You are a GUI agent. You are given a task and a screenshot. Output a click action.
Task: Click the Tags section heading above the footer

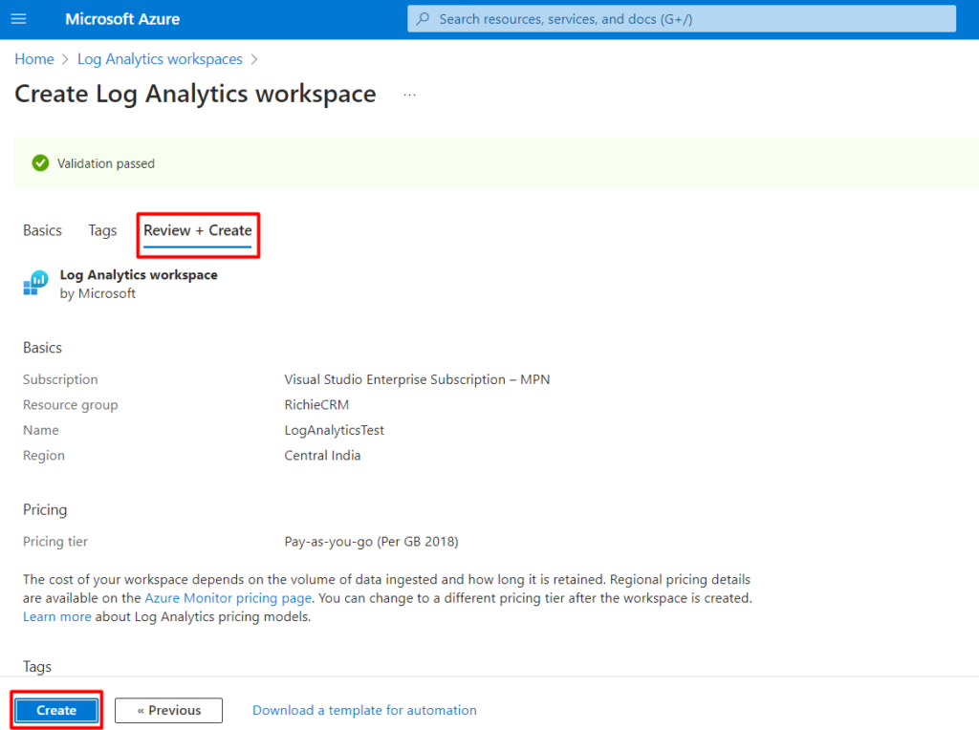point(37,667)
